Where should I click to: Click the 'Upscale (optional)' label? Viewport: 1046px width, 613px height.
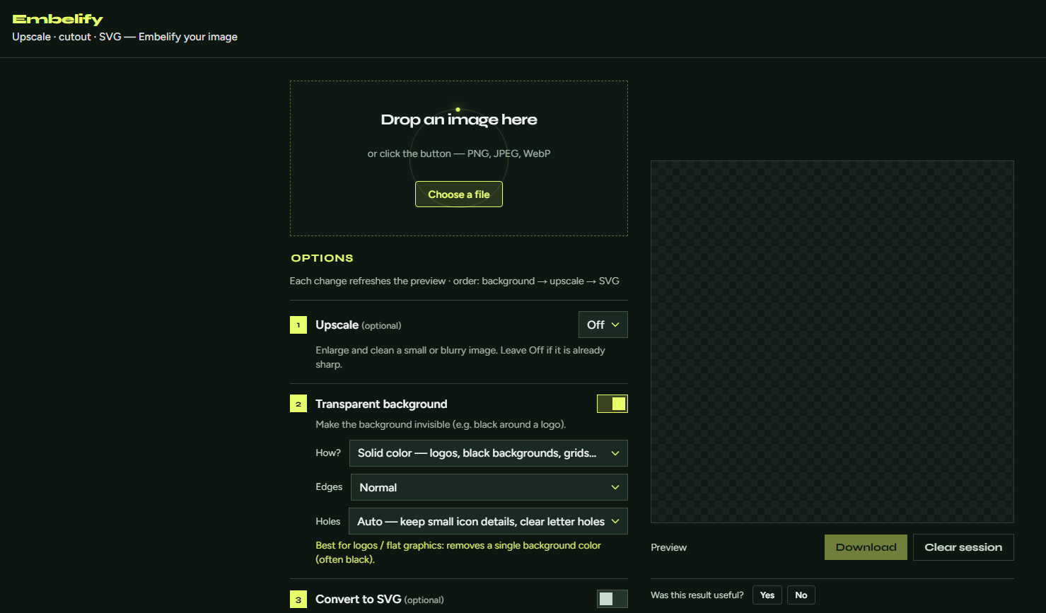359,325
